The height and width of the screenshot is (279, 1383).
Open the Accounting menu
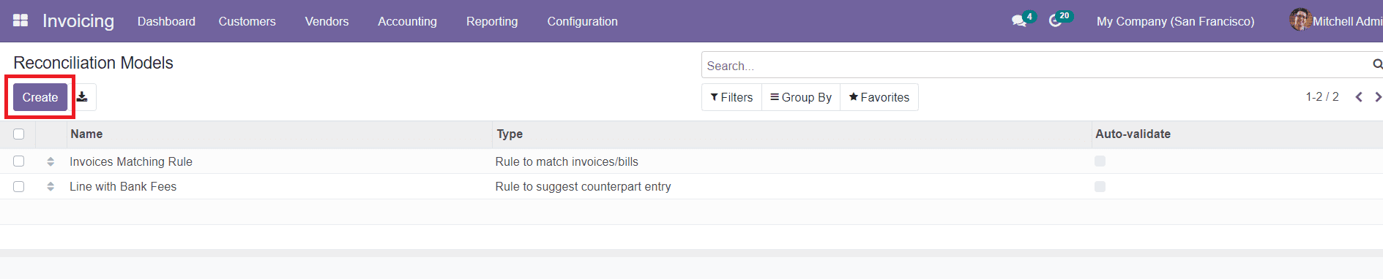coord(407,21)
